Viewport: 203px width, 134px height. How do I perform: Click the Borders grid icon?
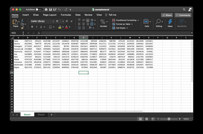point(50,27)
